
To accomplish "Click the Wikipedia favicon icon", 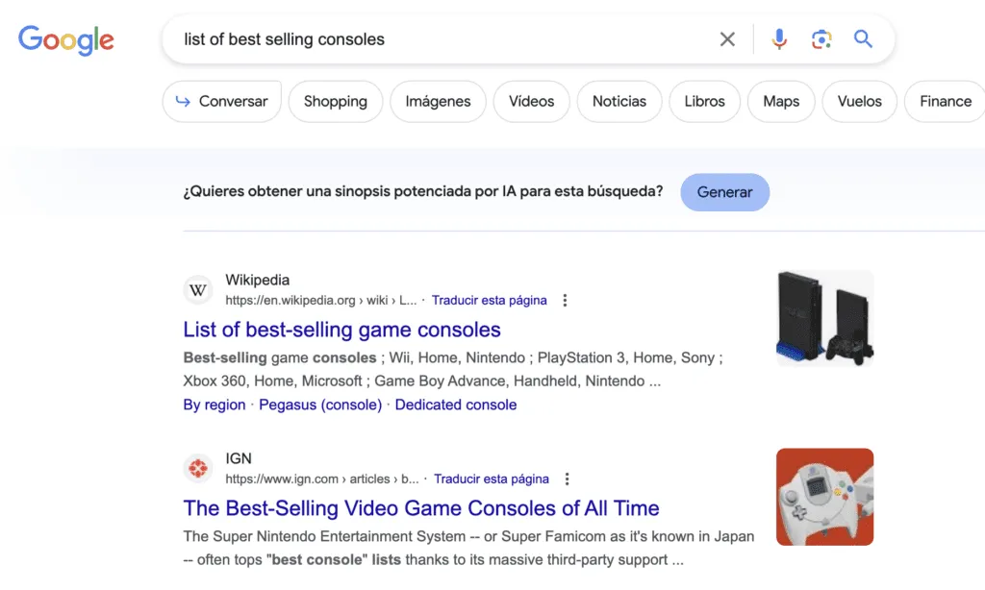I will pyautogui.click(x=198, y=290).
